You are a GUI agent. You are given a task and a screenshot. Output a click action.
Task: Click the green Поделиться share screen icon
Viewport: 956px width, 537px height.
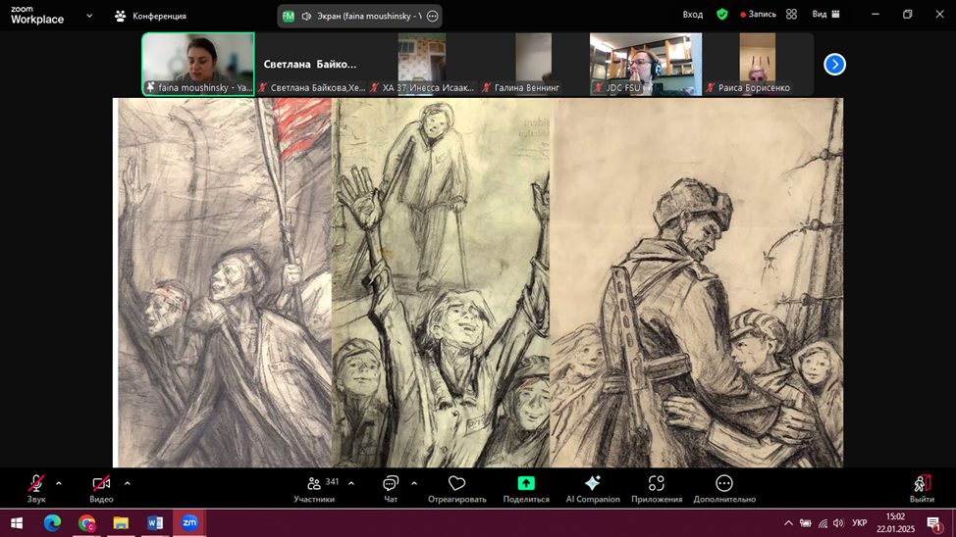coord(526,484)
